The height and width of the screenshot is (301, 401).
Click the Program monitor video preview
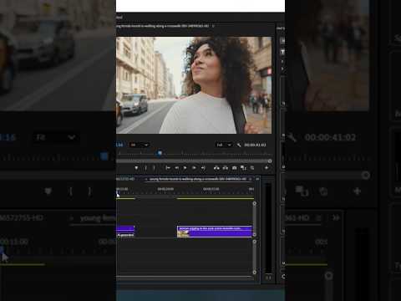tap(194, 85)
